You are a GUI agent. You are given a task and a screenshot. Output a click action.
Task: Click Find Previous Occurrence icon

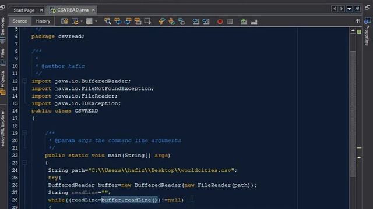click(x=118, y=21)
